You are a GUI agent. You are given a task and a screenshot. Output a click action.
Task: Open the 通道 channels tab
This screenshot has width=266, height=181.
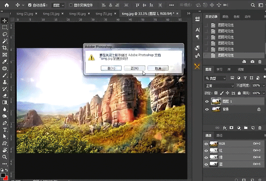coord(208,135)
